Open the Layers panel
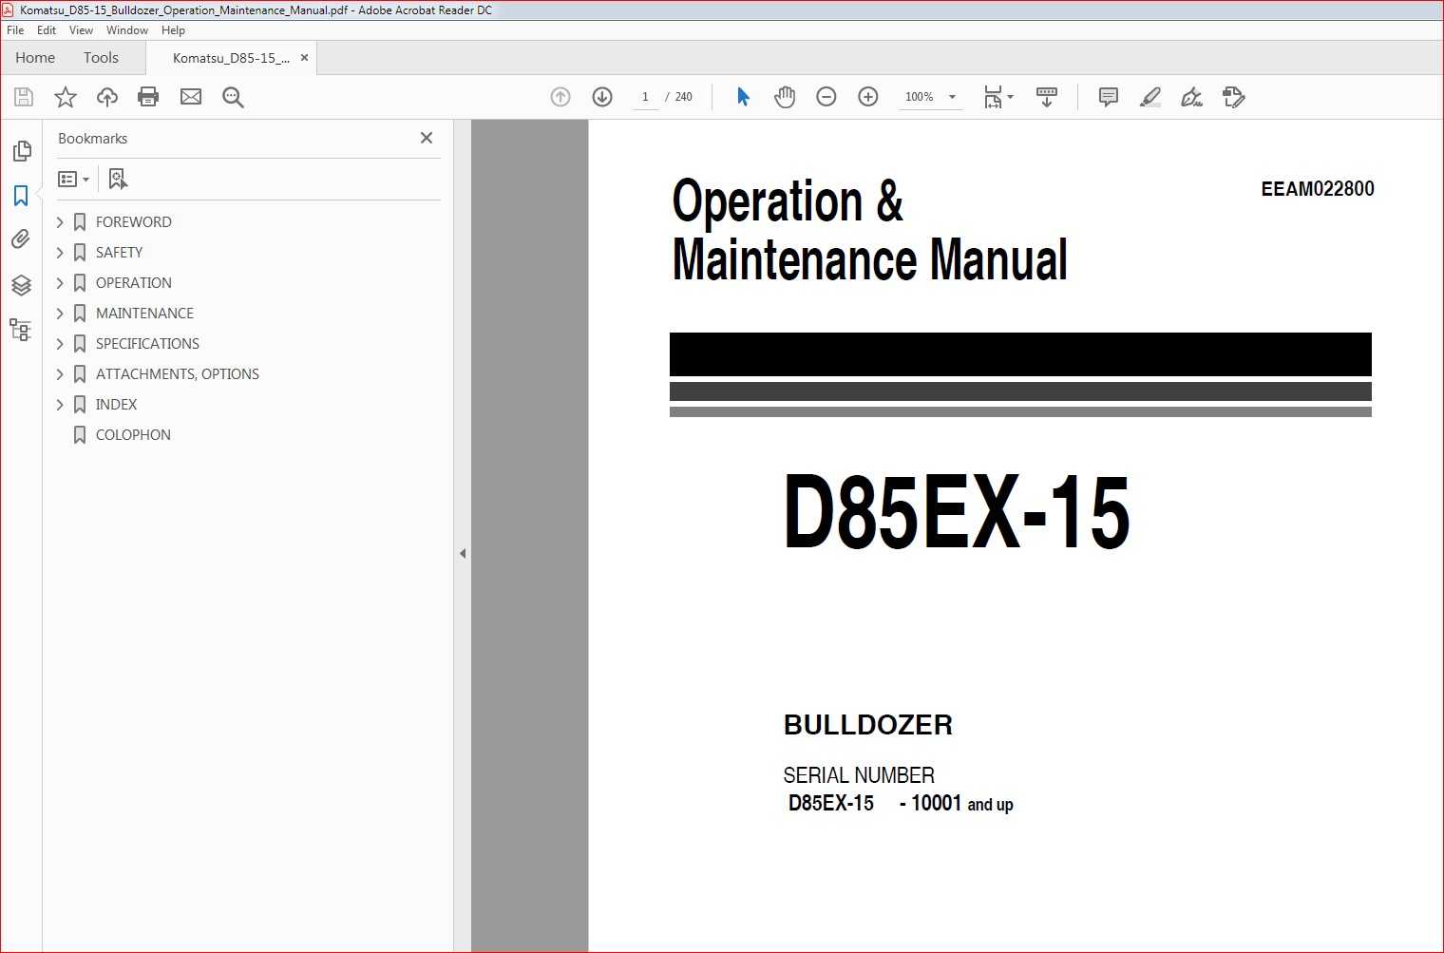This screenshot has width=1444, height=953. click(x=21, y=285)
